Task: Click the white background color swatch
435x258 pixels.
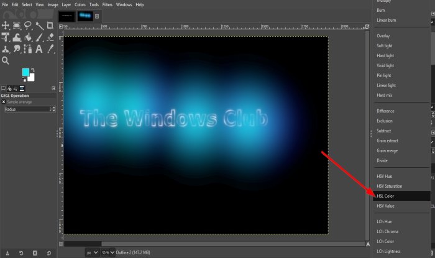Action: point(32,78)
